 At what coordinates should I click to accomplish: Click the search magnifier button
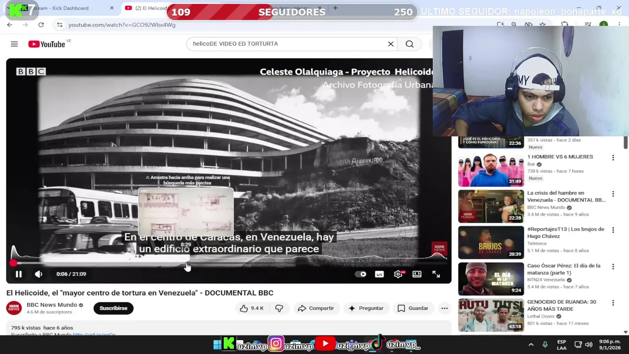(409, 44)
